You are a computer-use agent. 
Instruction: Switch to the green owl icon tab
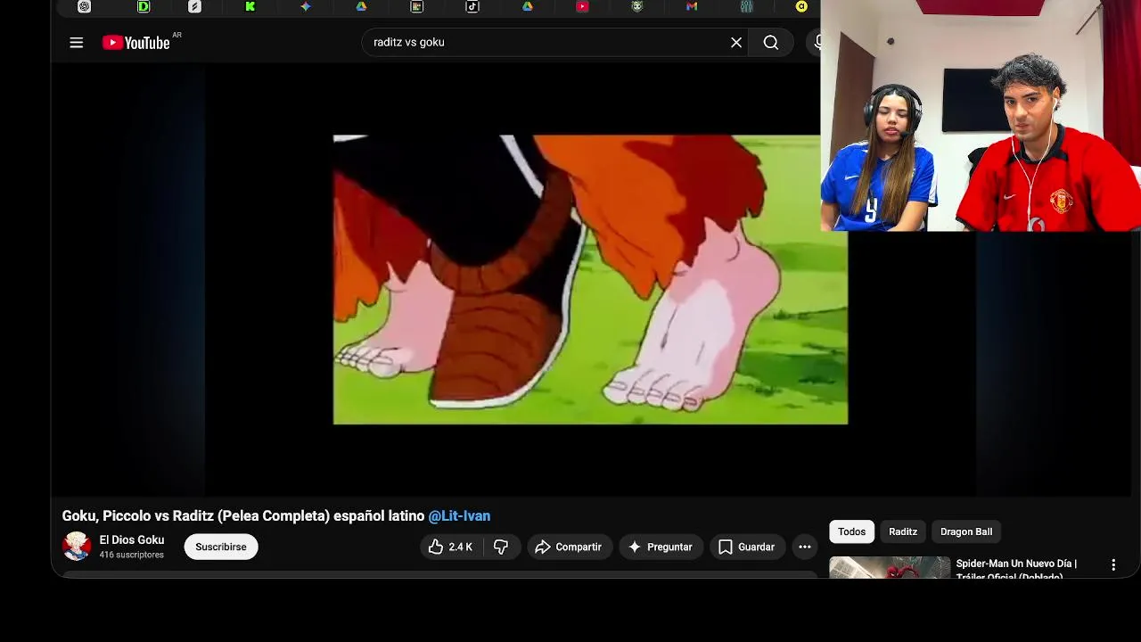click(x=636, y=6)
